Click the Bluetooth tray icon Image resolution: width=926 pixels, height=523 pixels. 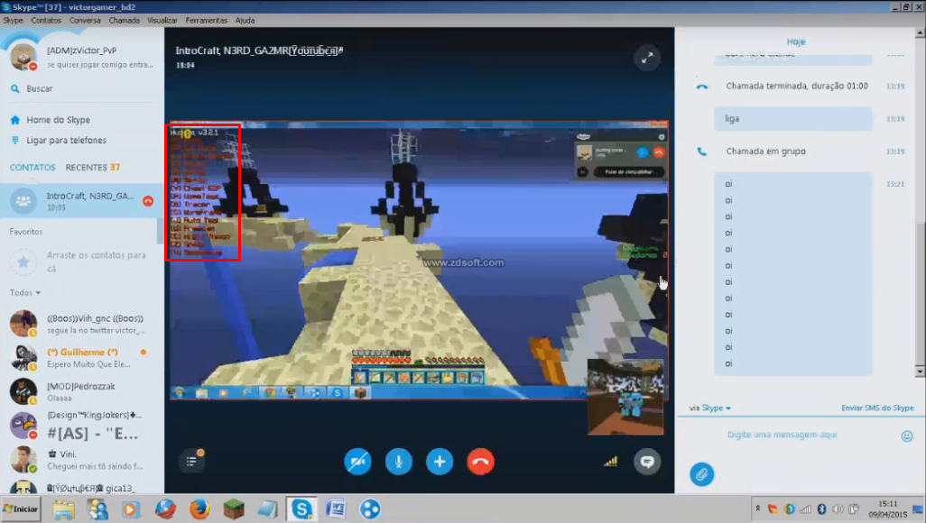coord(821,509)
